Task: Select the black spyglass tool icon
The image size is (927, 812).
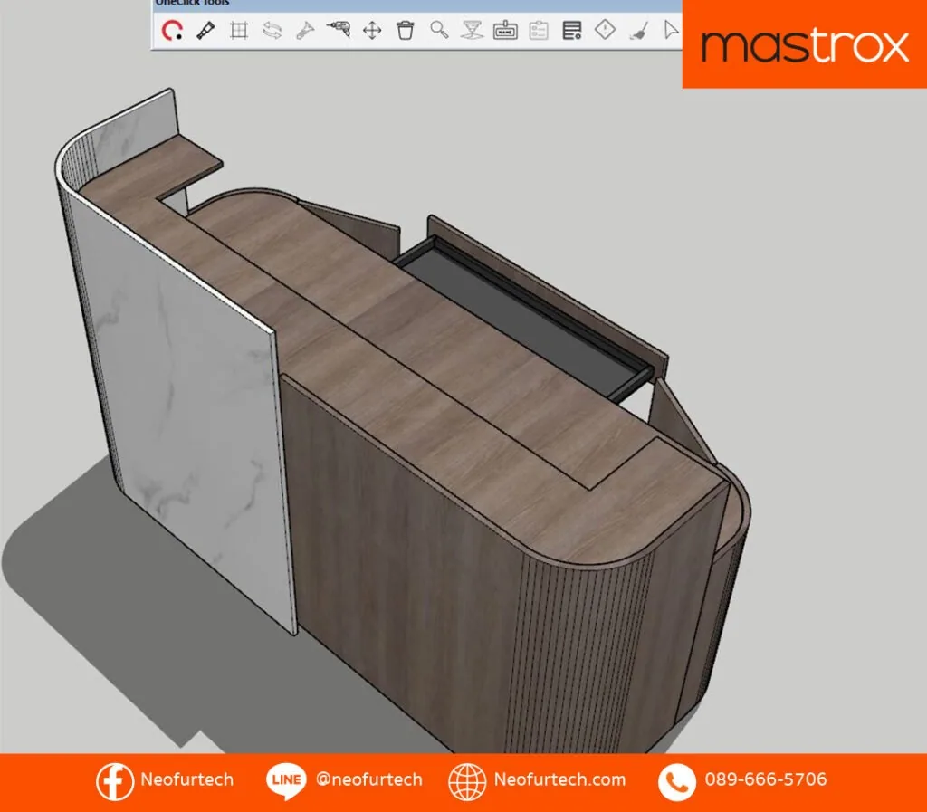Action: (x=205, y=30)
